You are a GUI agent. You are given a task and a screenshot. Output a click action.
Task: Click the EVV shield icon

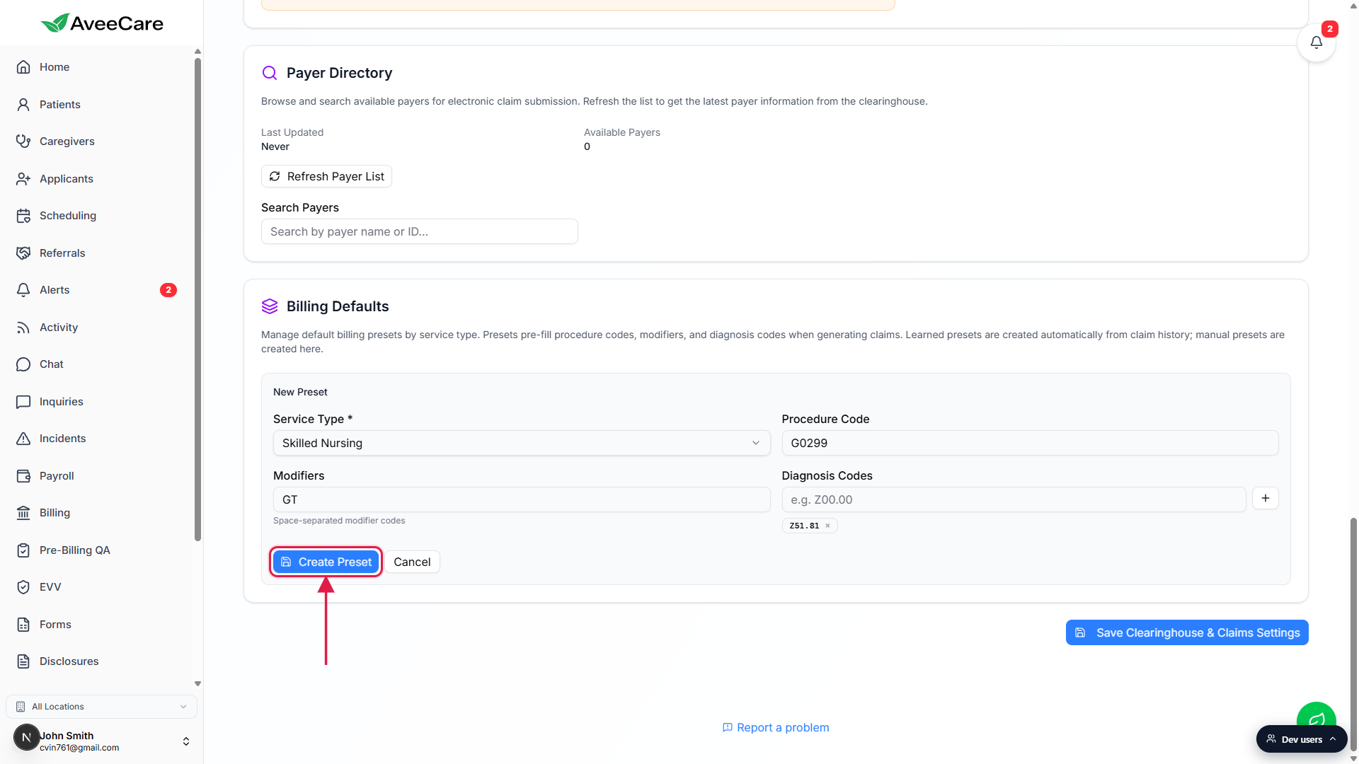pyautogui.click(x=23, y=587)
